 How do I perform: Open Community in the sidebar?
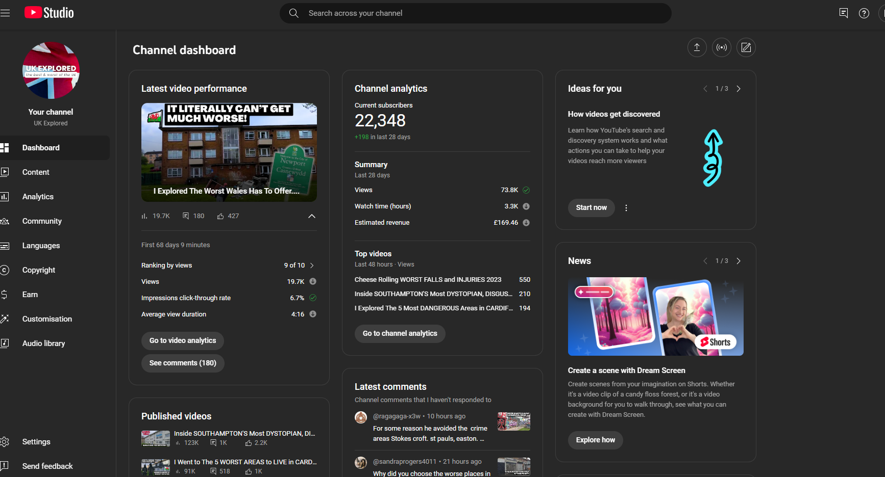click(x=54, y=221)
